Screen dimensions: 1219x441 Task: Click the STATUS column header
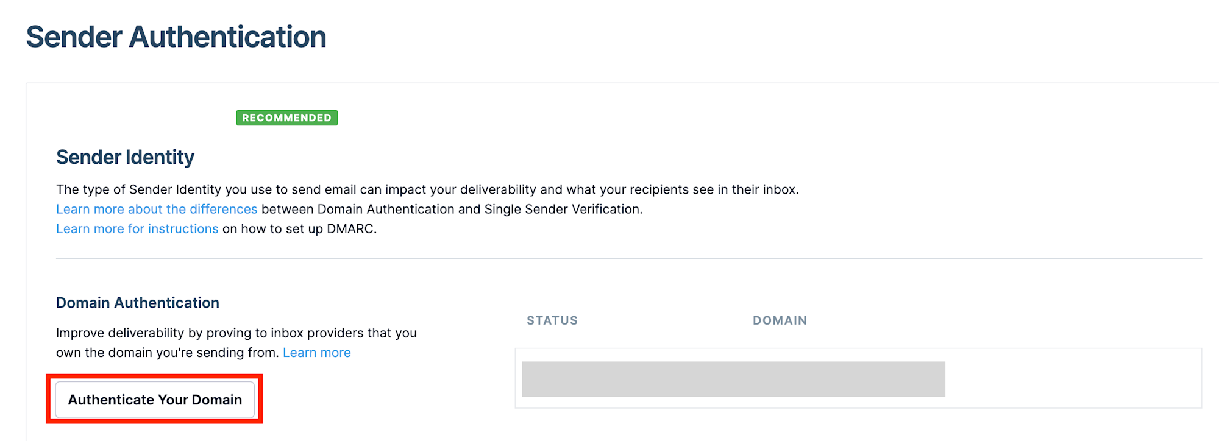(x=552, y=320)
